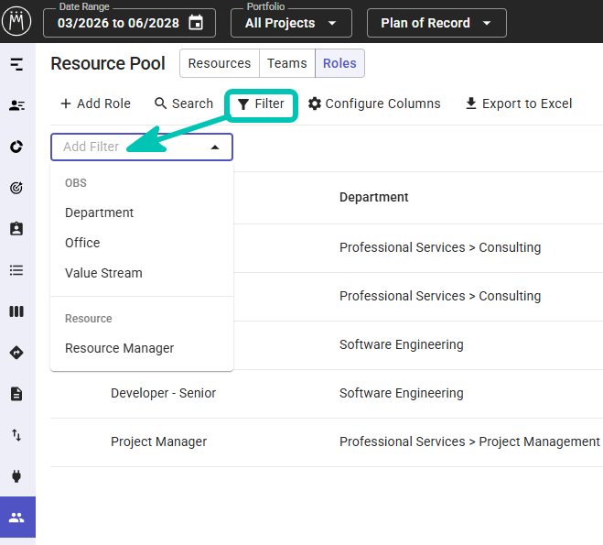Open the diamond arrow sidebar icon
Viewport: 603px width, 545px height.
[x=16, y=353]
